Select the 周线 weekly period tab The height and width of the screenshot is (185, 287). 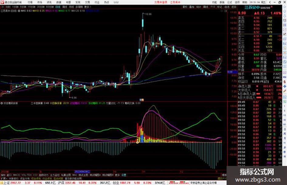pos(65,7)
